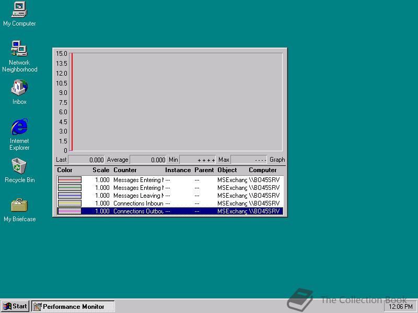Click the 7.5 axis label

pyautogui.click(x=63, y=102)
